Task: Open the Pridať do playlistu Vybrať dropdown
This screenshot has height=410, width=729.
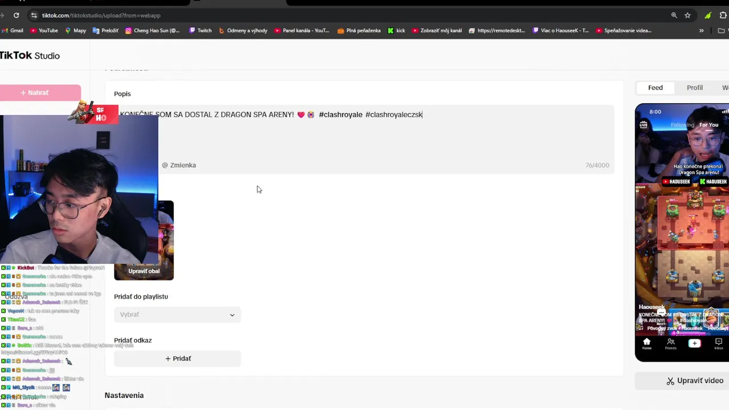Action: coord(177,314)
